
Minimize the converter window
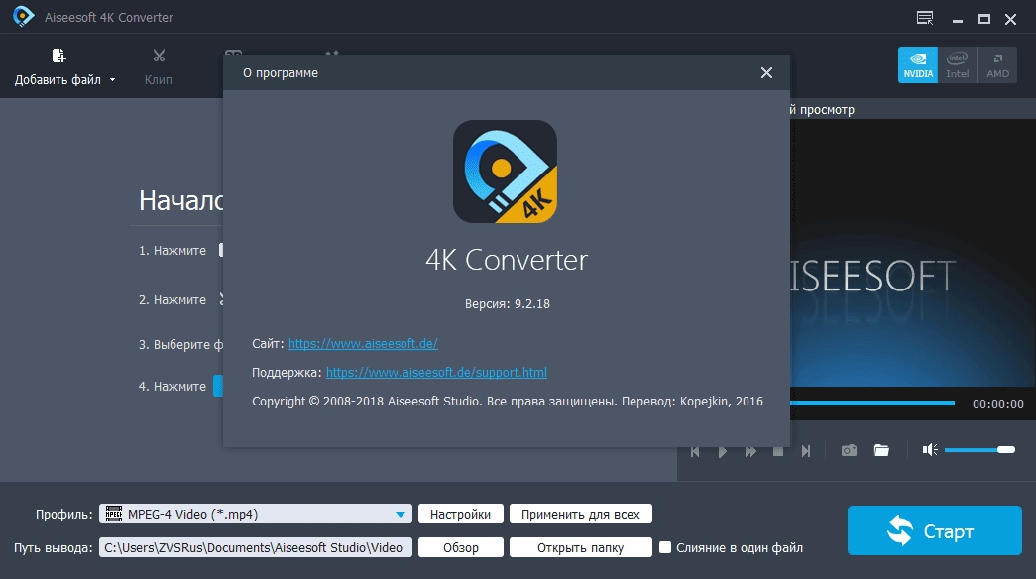[x=958, y=19]
